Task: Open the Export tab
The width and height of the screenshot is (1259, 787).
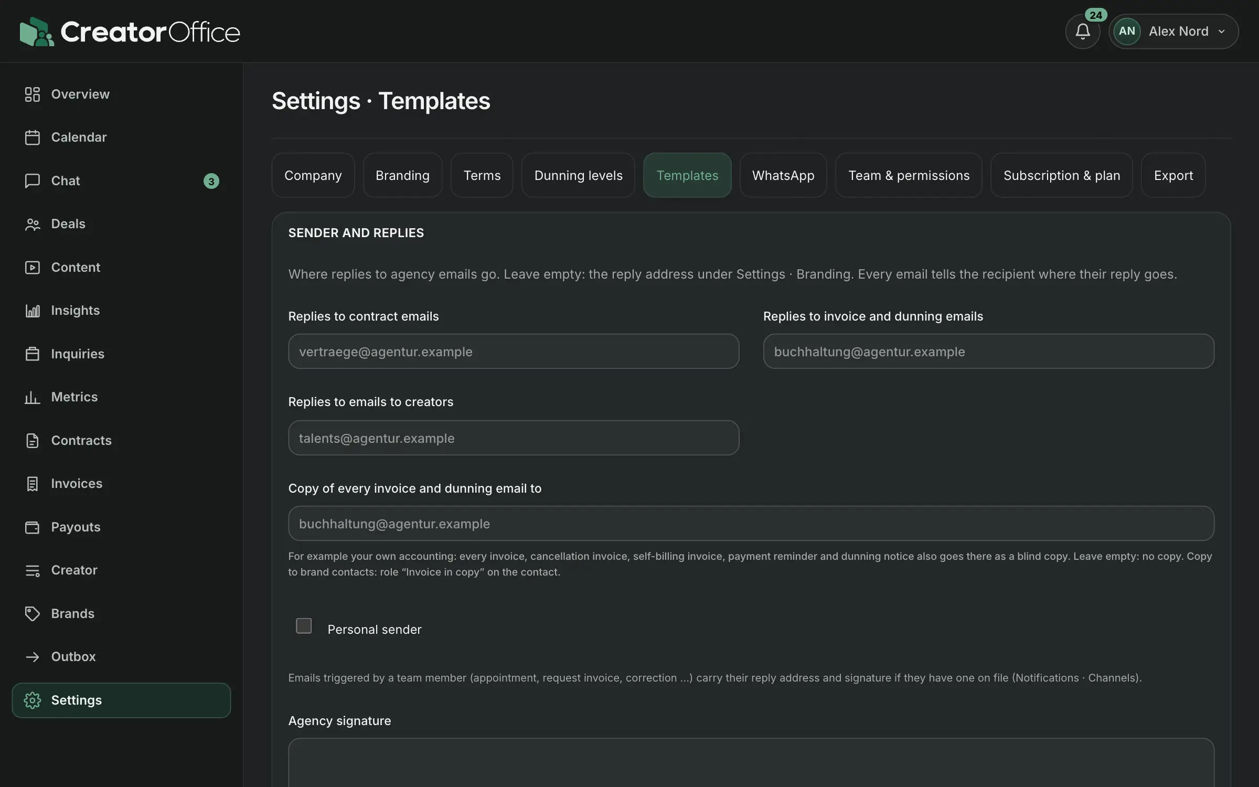Action: [x=1173, y=175]
